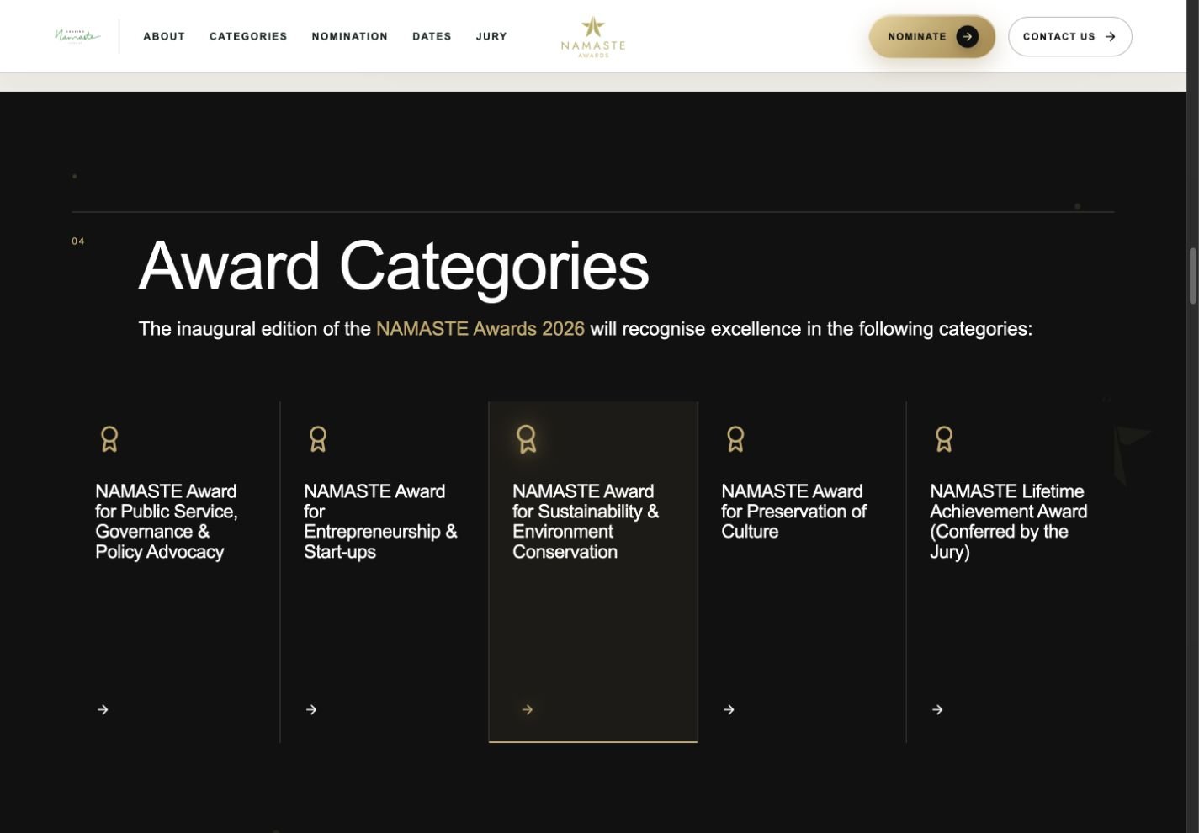Screen dimensions: 1199x833
Task: Click arrow on Lifetime Achievement Award card
Action: click(937, 710)
